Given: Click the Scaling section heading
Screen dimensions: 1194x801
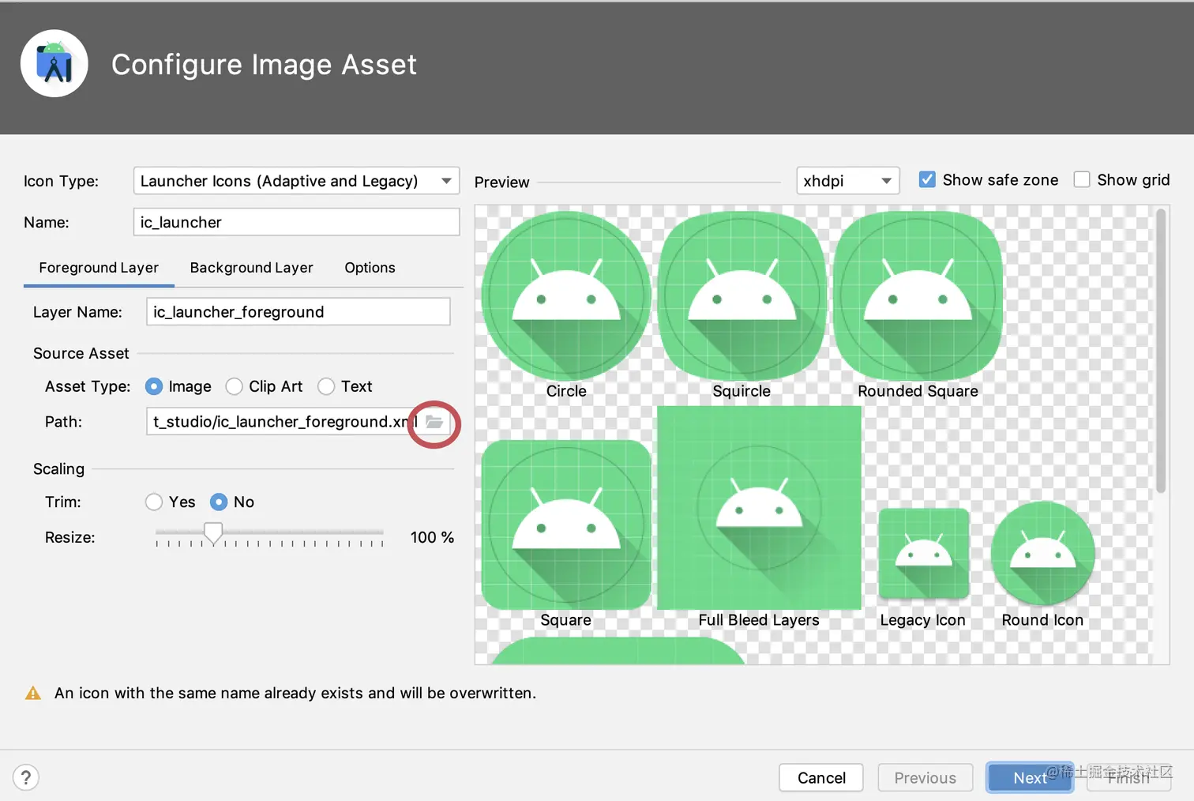Looking at the screenshot, I should [58, 468].
